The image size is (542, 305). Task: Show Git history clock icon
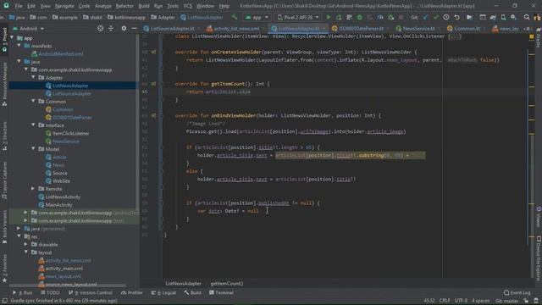[446, 17]
